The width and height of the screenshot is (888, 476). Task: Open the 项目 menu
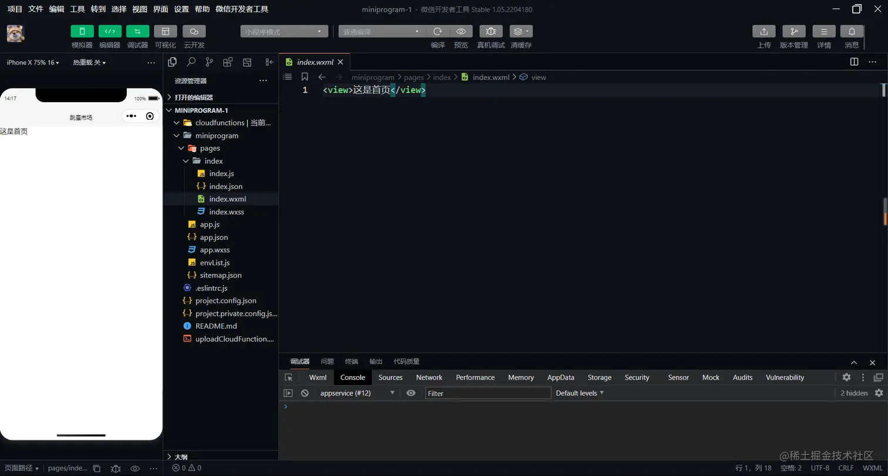(15, 9)
